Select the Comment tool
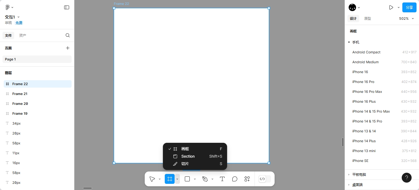Image resolution: width=419 pixels, height=190 pixels. (234, 179)
